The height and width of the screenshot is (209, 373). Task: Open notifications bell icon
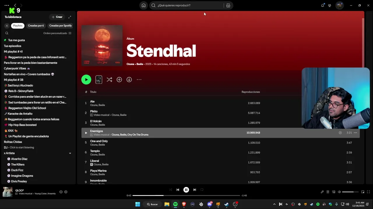click(323, 5)
